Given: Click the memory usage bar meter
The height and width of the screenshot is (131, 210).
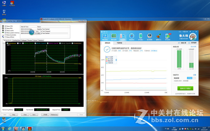Looking at the screenshot, I should pyautogui.click(x=191, y=59).
